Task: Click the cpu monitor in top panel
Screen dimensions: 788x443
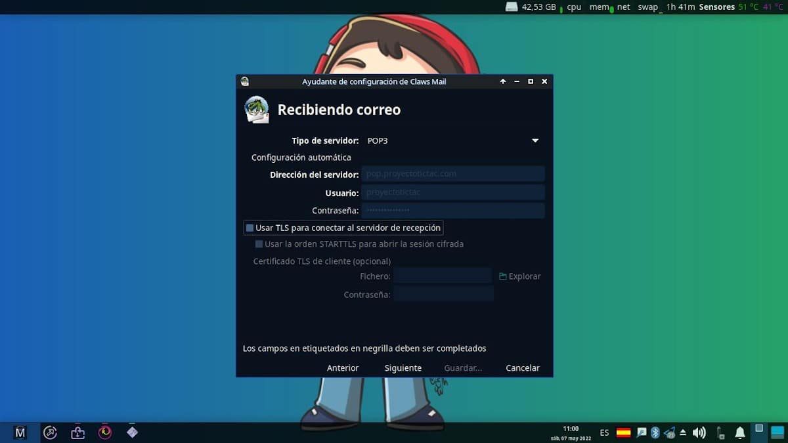Action: 574,7
